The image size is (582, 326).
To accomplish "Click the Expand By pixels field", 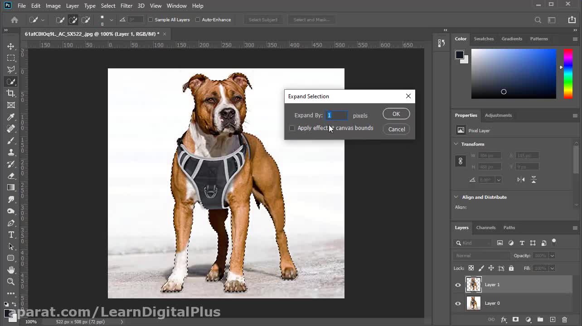I will coord(337,115).
